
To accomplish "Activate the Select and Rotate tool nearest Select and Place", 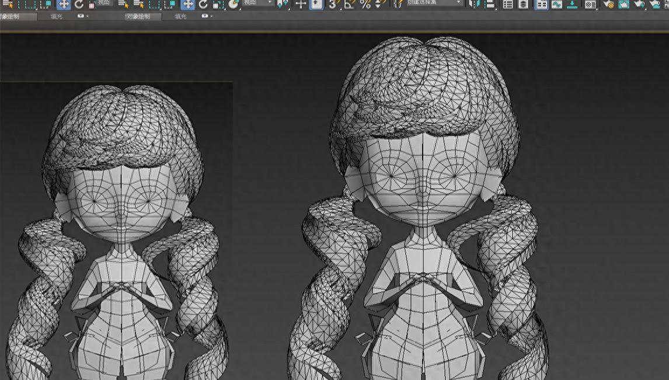I will pos(203,4).
